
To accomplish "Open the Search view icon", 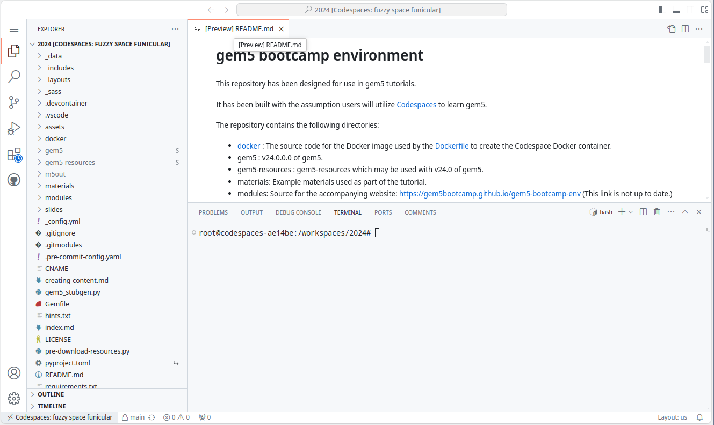I will pos(14,76).
